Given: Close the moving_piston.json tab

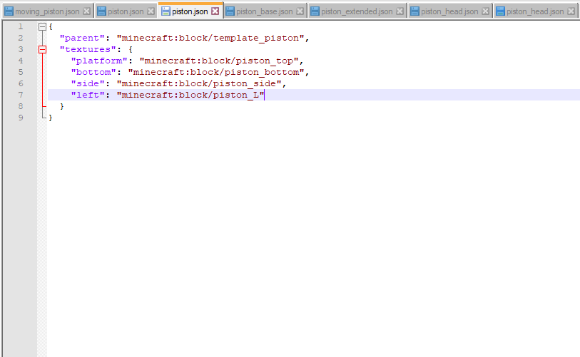Looking at the screenshot, I should click(x=86, y=11).
